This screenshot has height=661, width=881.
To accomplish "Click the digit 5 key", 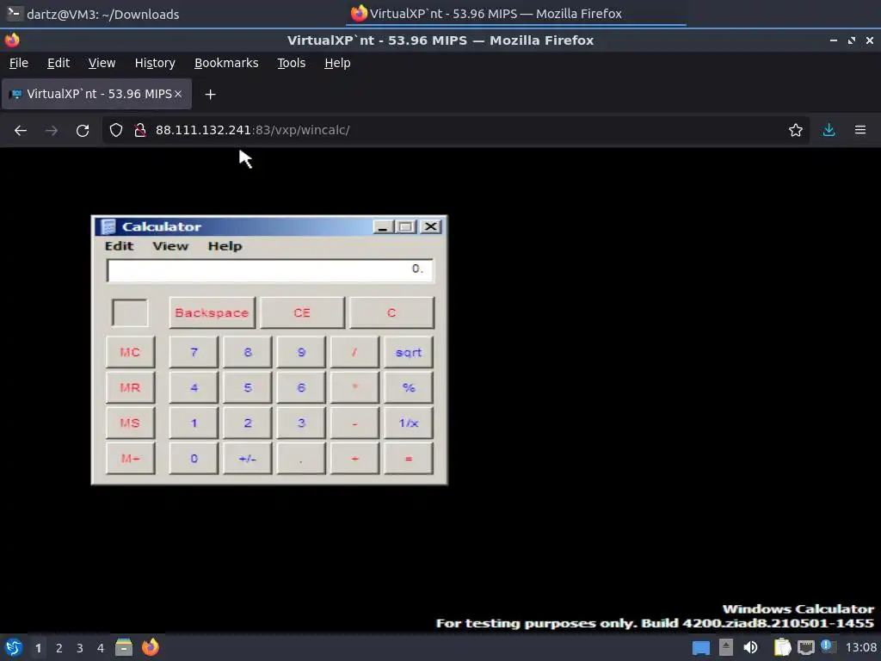I will point(247,387).
